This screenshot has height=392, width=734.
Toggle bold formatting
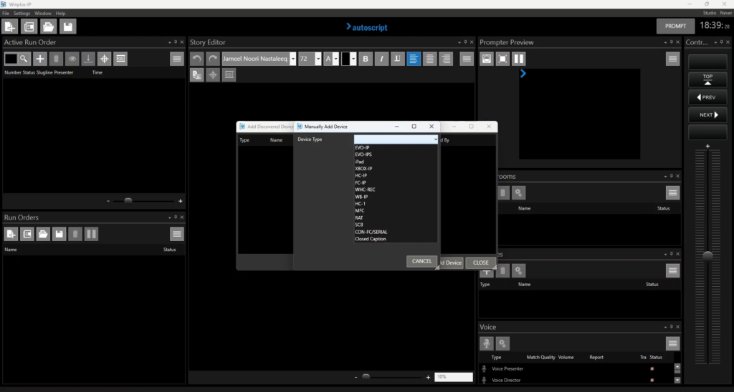pyautogui.click(x=366, y=59)
